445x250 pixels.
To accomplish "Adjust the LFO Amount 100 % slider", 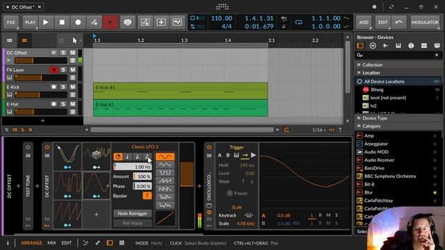I will point(142,176).
